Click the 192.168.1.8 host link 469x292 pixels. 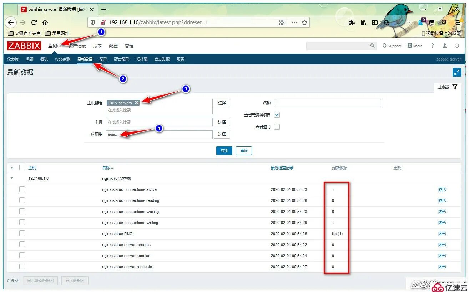(38, 178)
